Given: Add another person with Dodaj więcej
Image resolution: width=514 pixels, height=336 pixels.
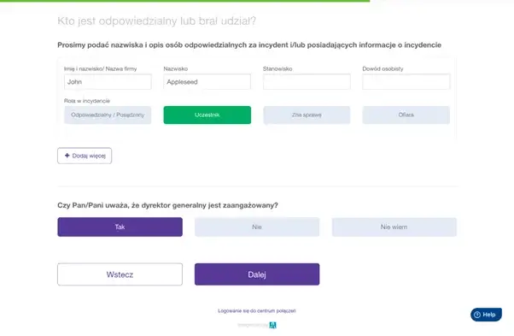Looking at the screenshot, I should (85, 156).
